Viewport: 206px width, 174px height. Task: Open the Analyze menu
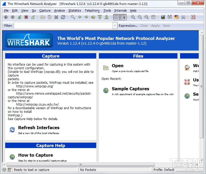tap(59, 11)
